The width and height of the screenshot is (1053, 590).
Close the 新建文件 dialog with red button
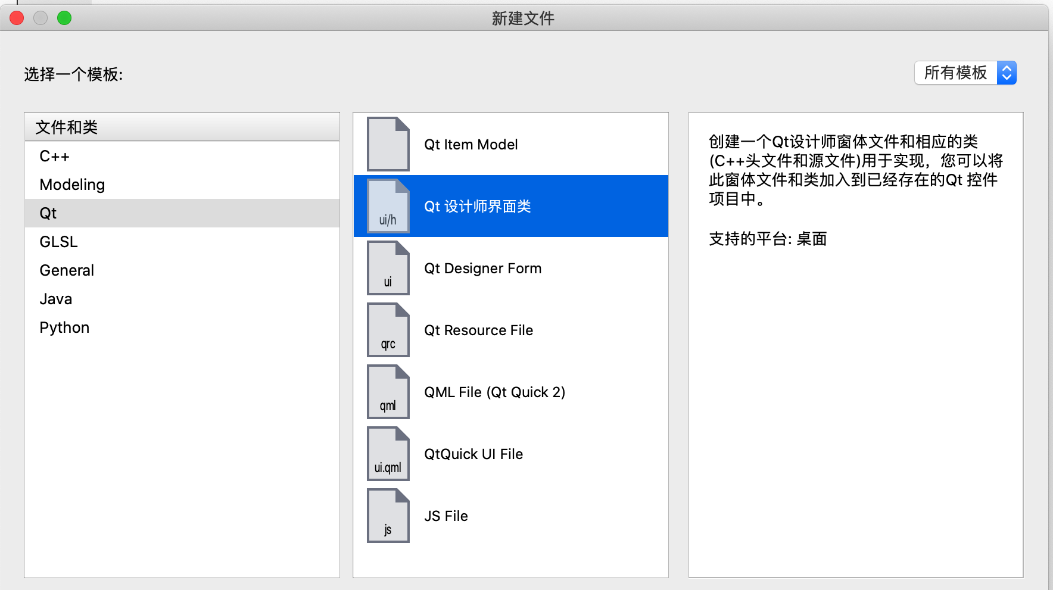click(17, 18)
